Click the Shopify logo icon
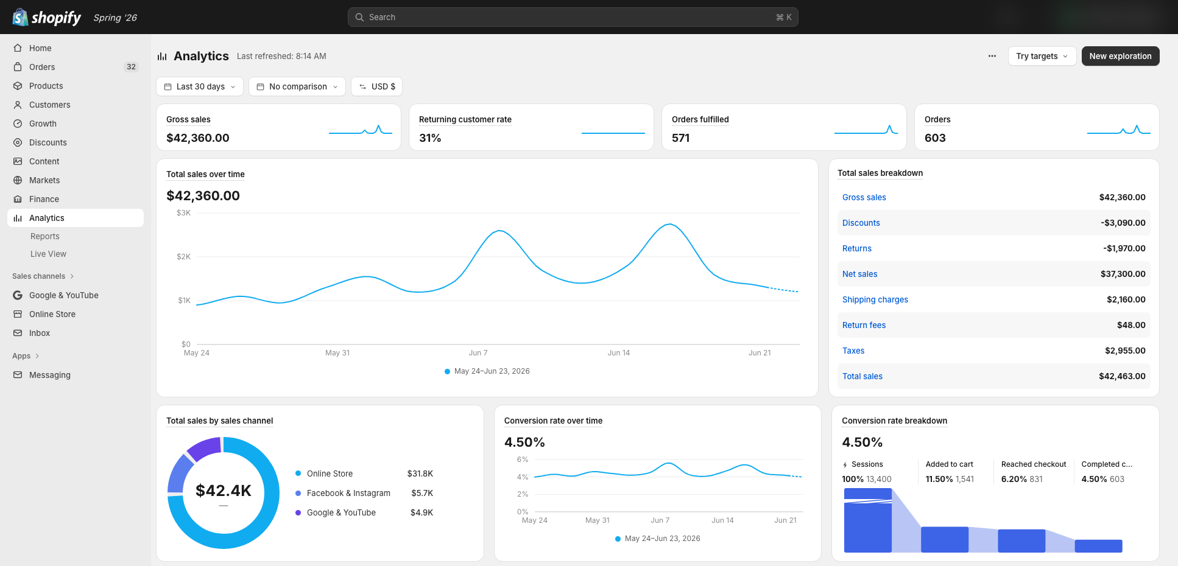This screenshot has width=1178, height=566. (20, 17)
